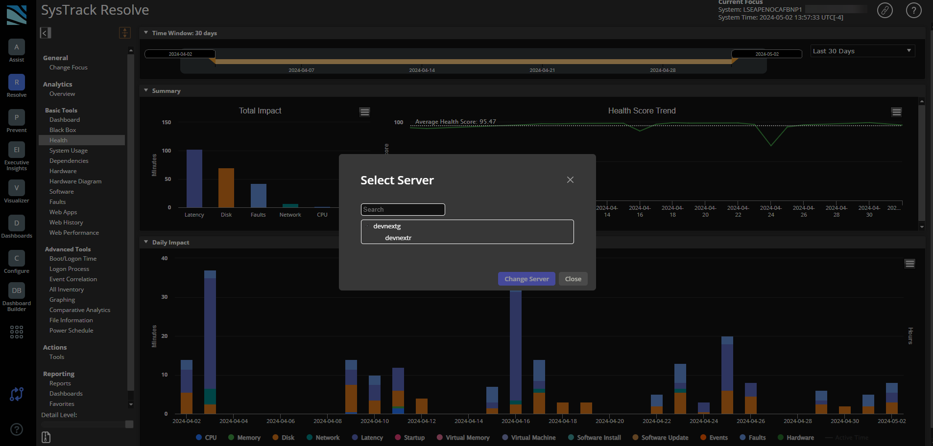
Task: Toggle Events series in chart legend
Action: [714, 438]
